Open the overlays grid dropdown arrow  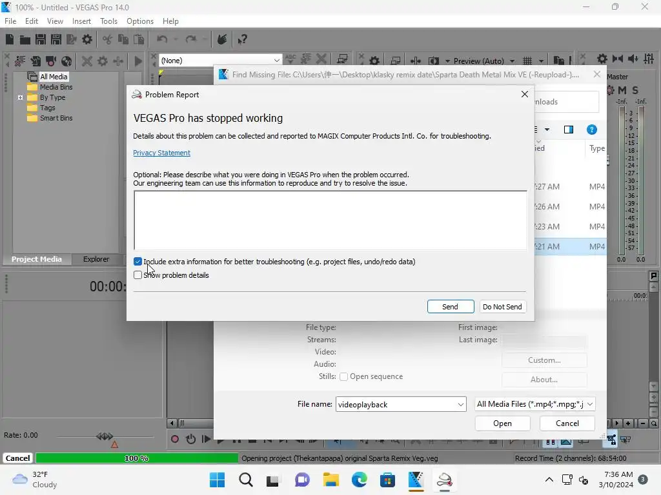click(x=541, y=61)
